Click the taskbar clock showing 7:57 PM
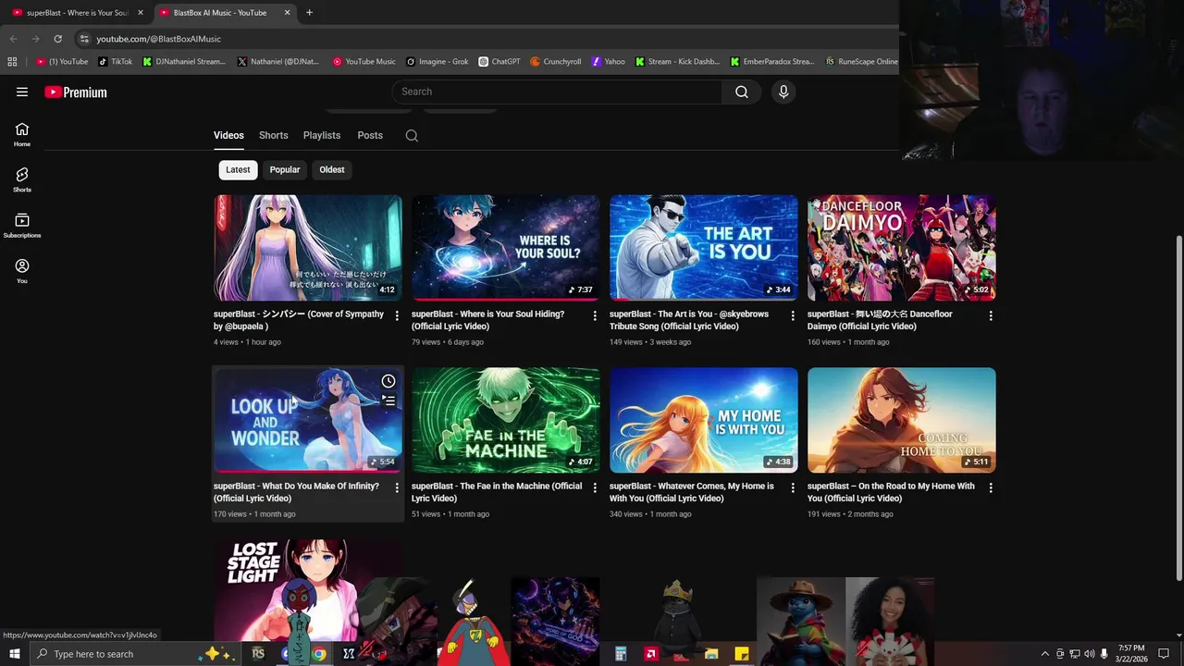This screenshot has height=666, width=1184. pyautogui.click(x=1130, y=654)
